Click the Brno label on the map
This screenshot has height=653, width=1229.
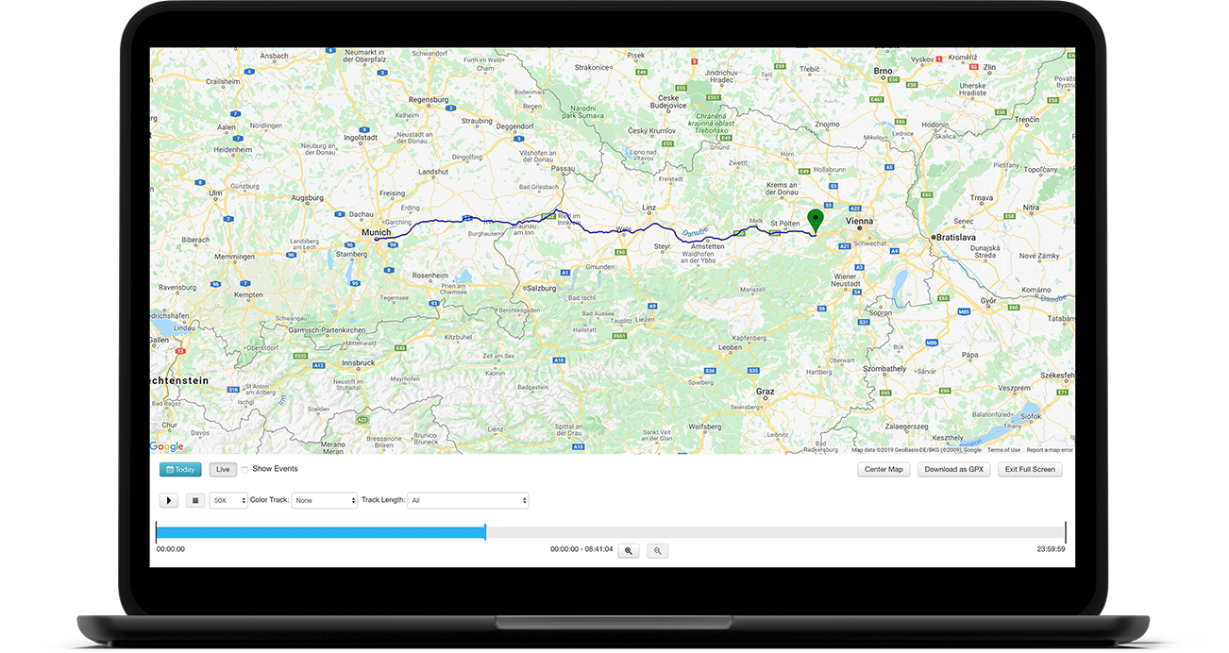(883, 71)
